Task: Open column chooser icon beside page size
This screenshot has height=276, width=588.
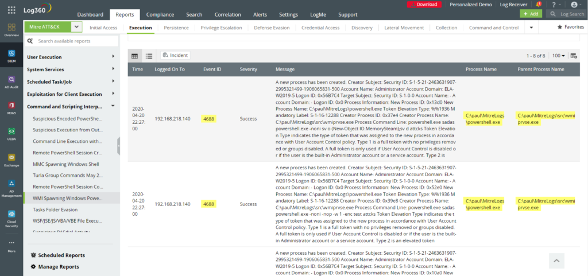Action: [574, 56]
